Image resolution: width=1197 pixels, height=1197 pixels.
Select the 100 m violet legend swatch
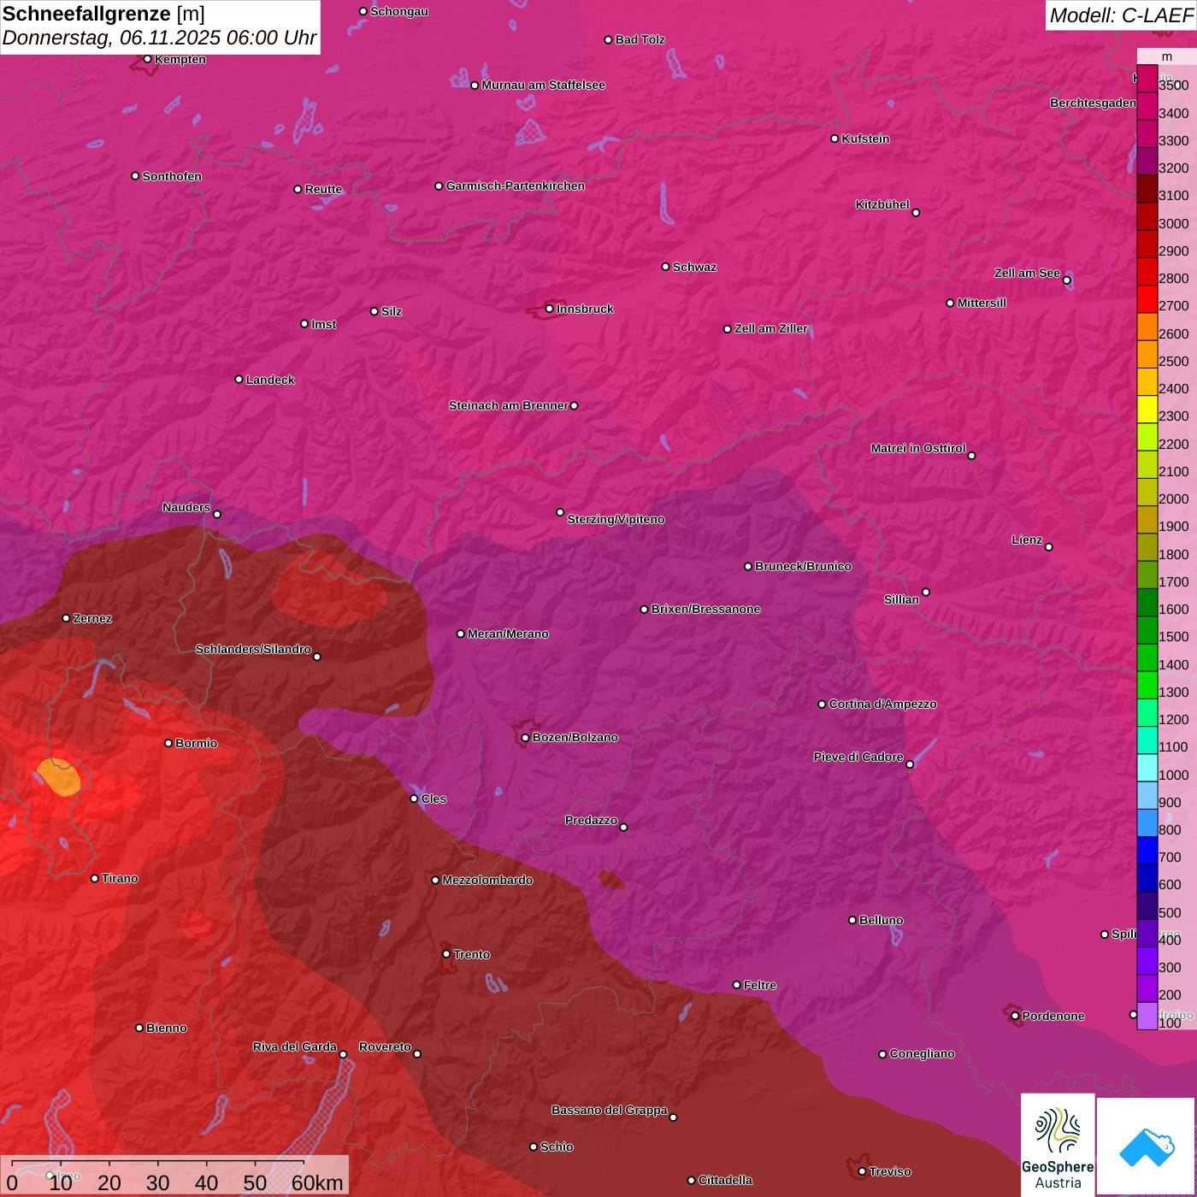1147,1016
